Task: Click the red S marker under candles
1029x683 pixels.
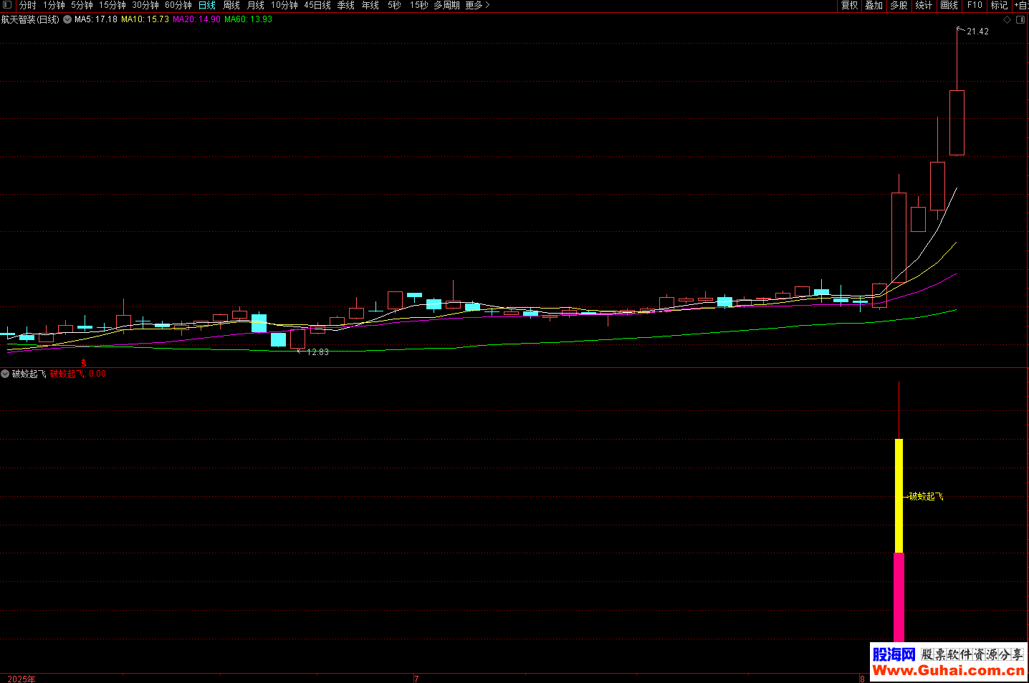Action: point(84,363)
